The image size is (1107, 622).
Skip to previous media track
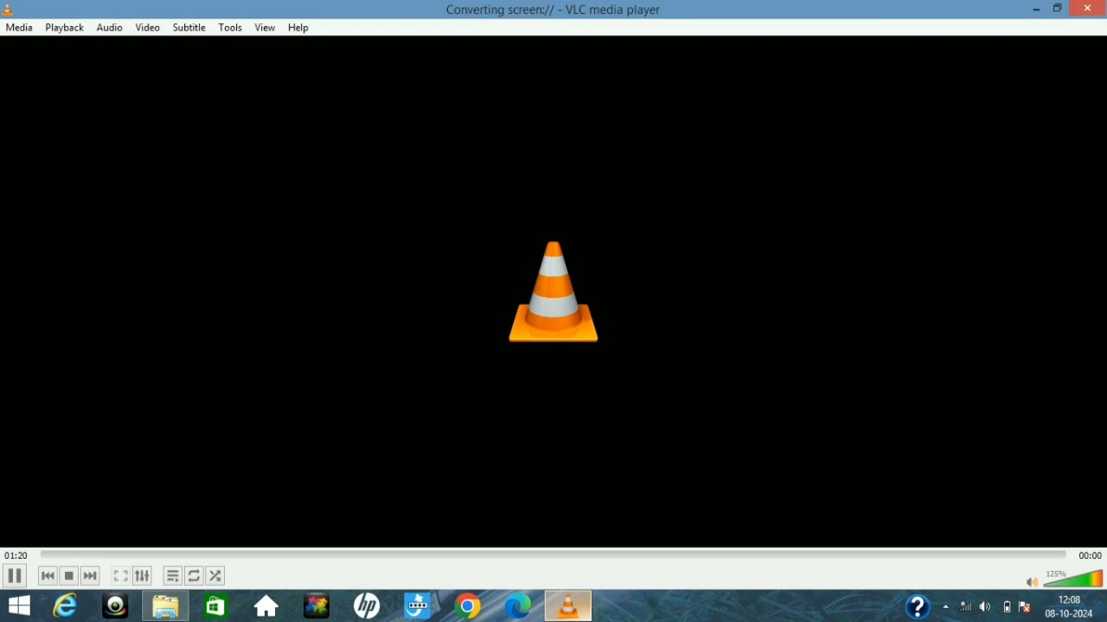pos(48,576)
